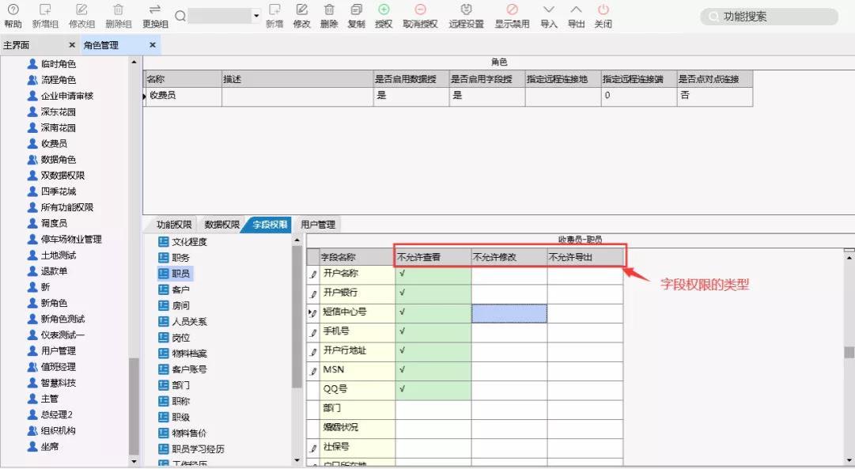Image resolution: width=855 pixels, height=469 pixels.
Task: Click 不允许导出 cell for 开户名称
Action: (585, 274)
